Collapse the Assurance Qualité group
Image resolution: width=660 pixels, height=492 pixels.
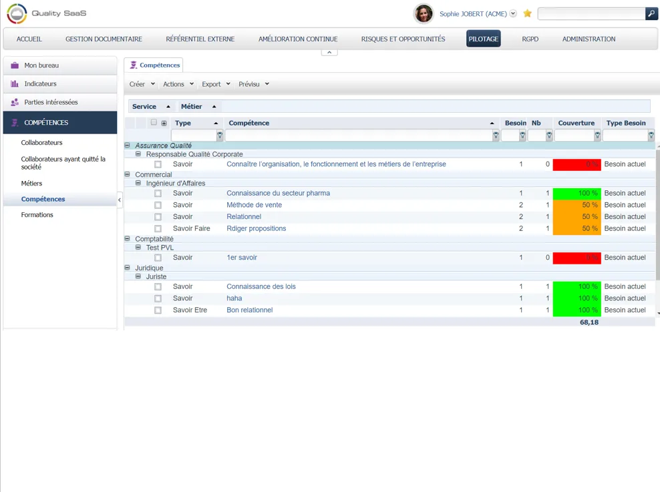click(x=127, y=145)
